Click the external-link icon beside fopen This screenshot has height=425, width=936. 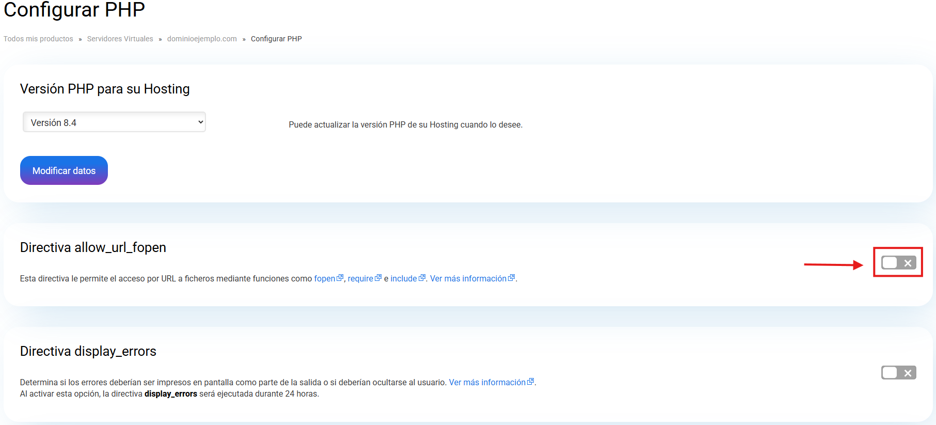pos(340,278)
